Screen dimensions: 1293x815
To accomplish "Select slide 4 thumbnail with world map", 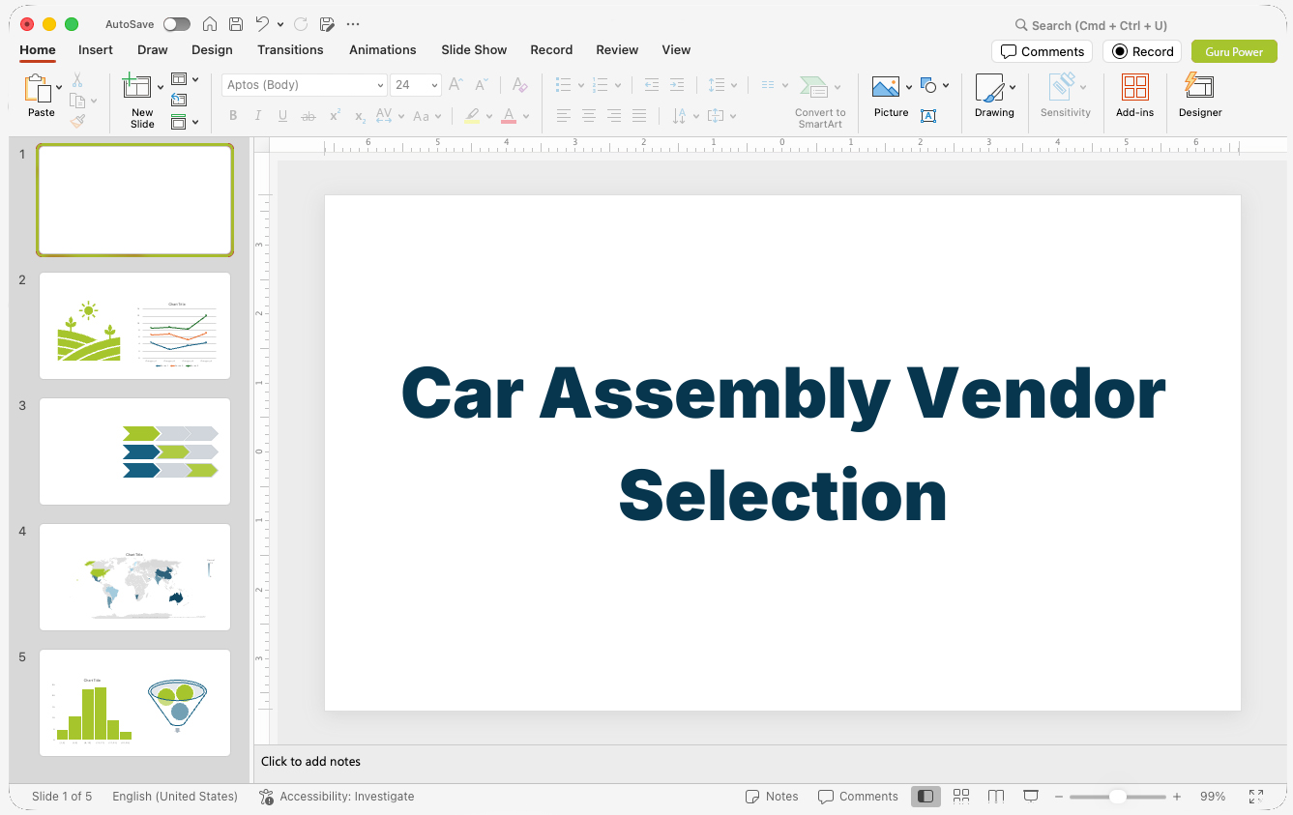I will point(134,577).
